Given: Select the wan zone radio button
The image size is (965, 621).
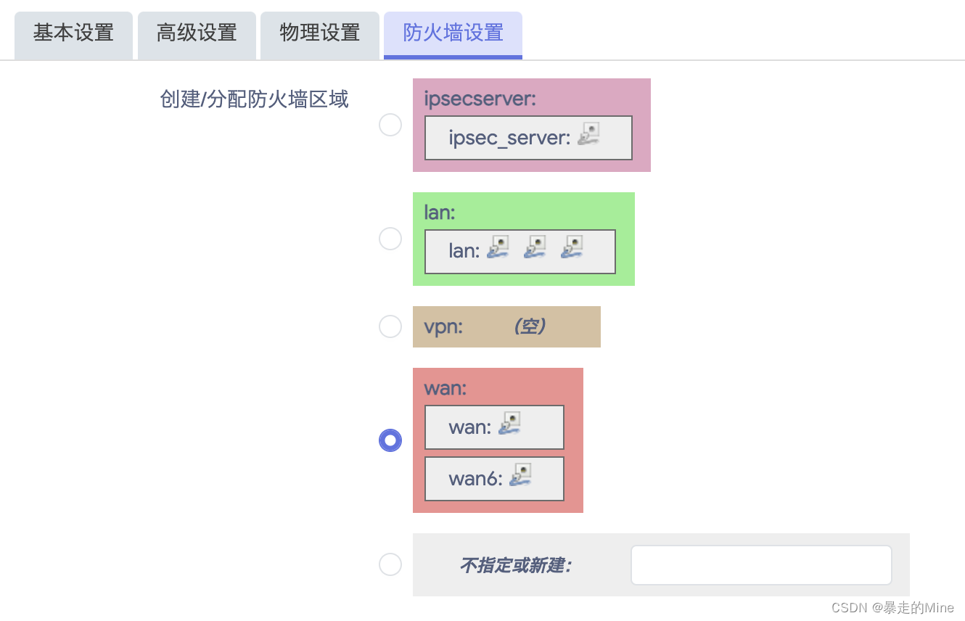Looking at the screenshot, I should [390, 440].
